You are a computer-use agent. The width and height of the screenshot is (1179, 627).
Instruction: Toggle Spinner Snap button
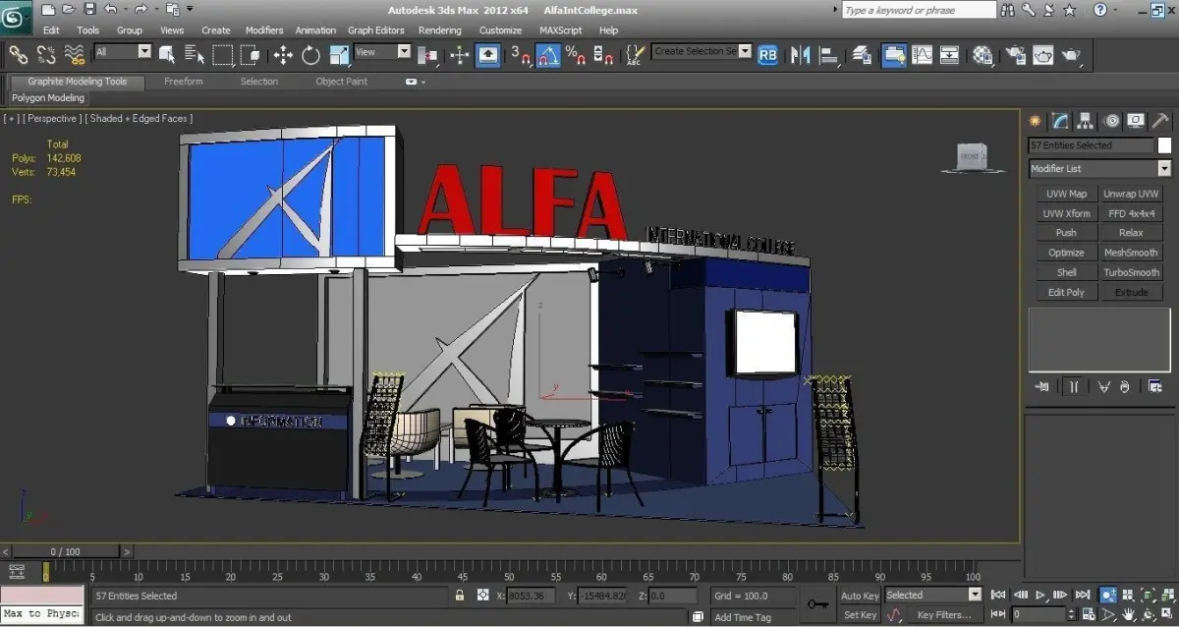tap(602, 54)
